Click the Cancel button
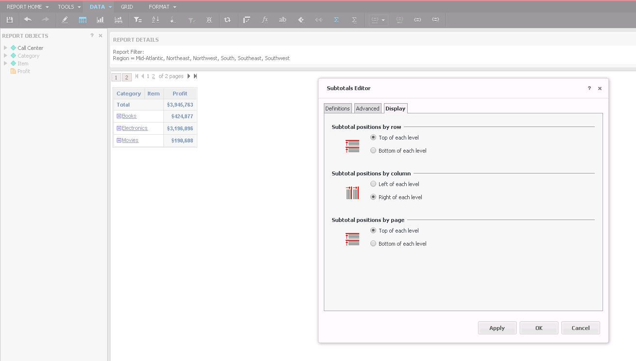This screenshot has width=636, height=361. click(x=580, y=328)
